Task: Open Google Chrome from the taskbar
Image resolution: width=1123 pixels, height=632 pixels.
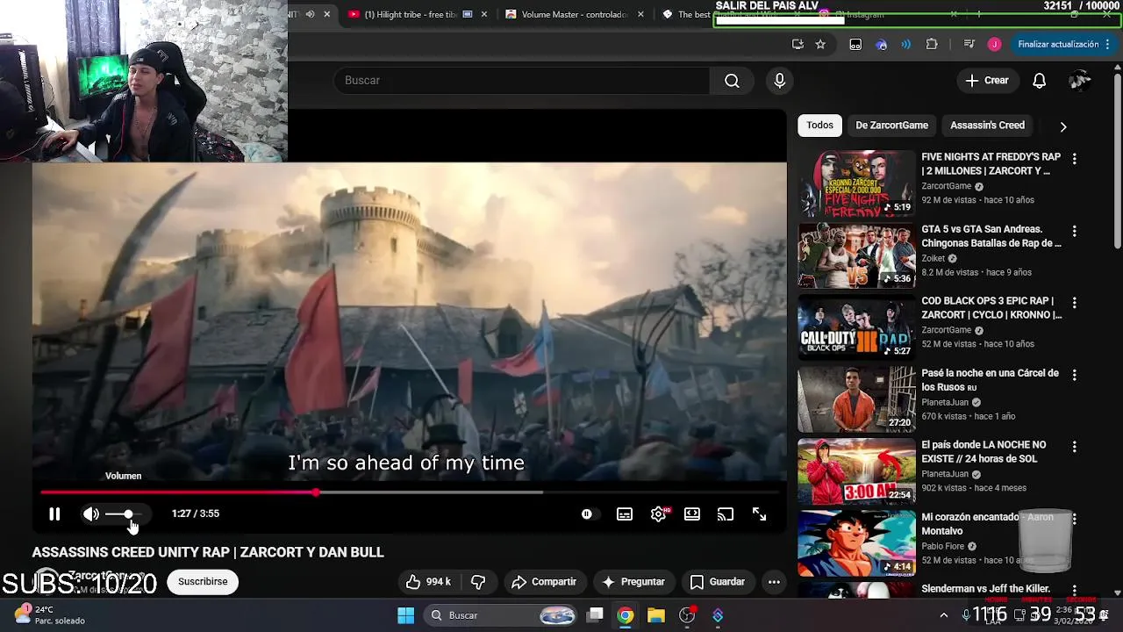Action: [625, 616]
